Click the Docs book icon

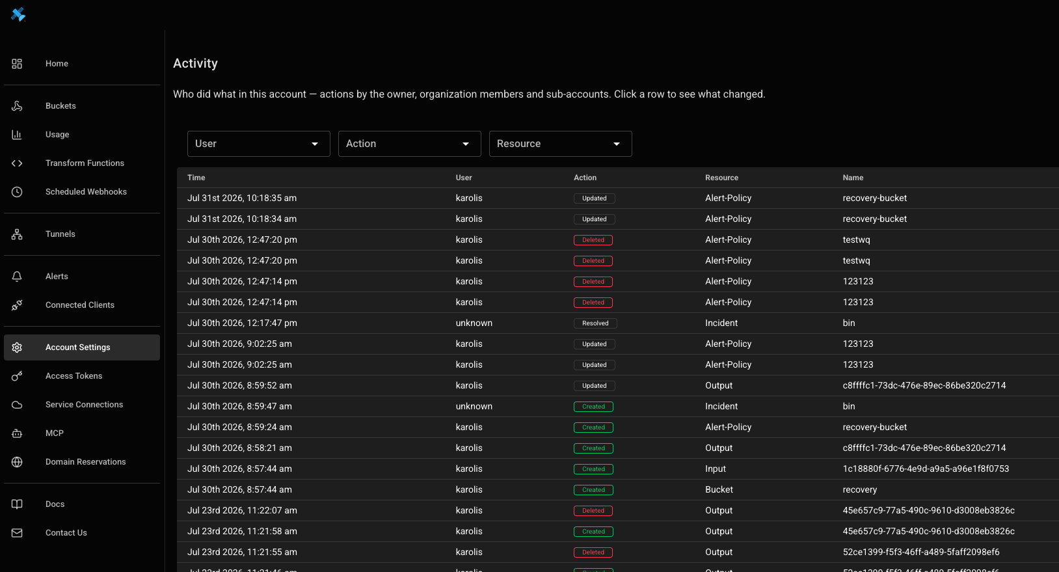17,504
